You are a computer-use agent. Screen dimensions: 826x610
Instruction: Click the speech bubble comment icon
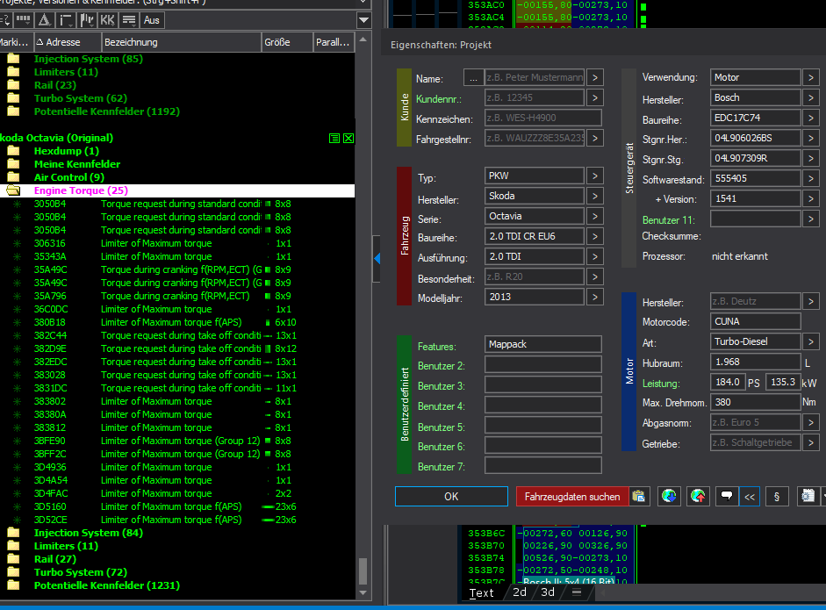tap(727, 497)
